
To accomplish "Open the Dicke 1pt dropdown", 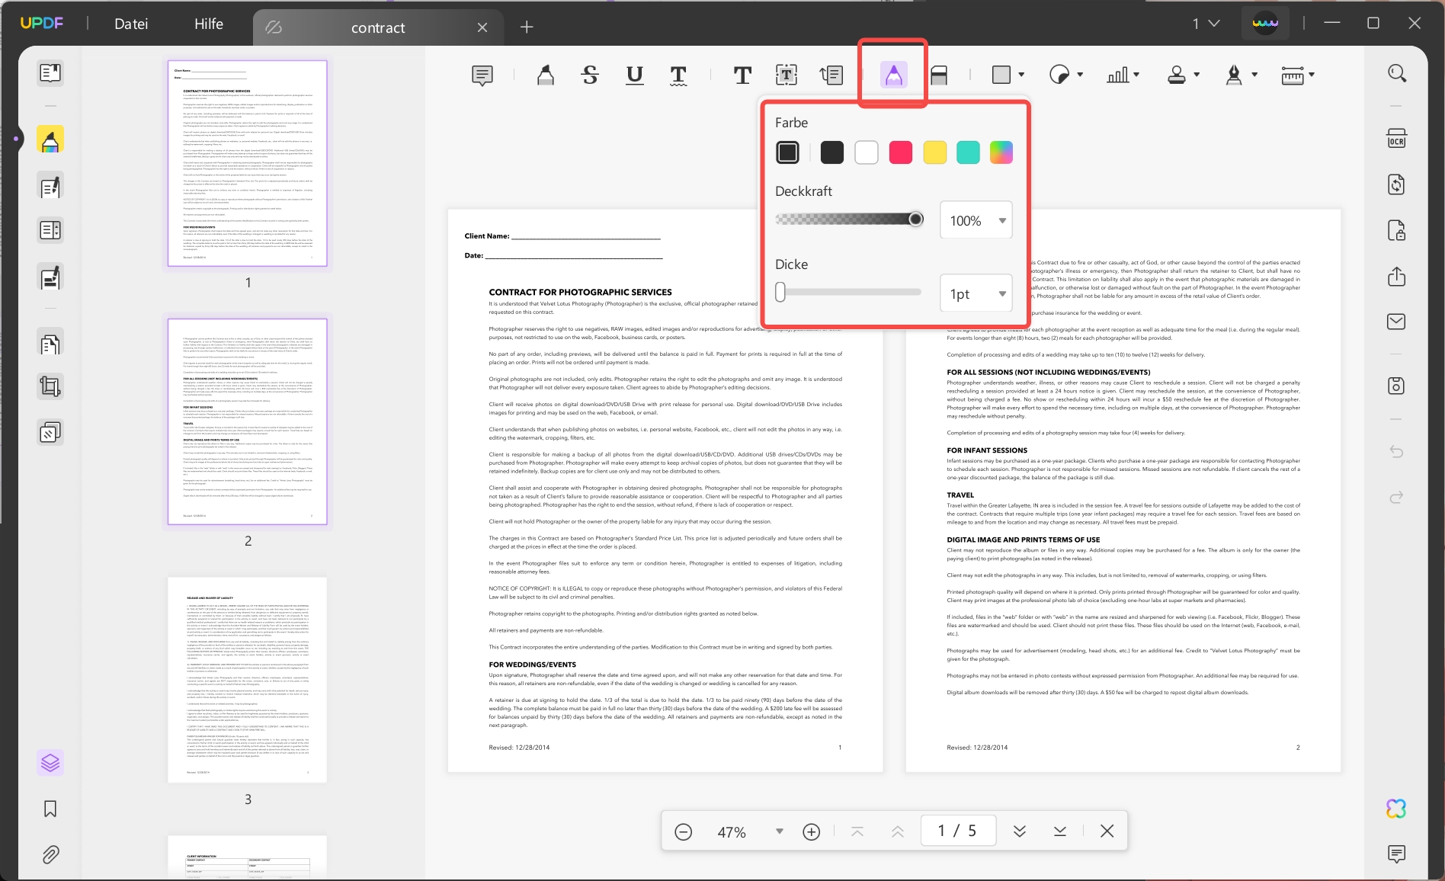I will coord(976,293).
